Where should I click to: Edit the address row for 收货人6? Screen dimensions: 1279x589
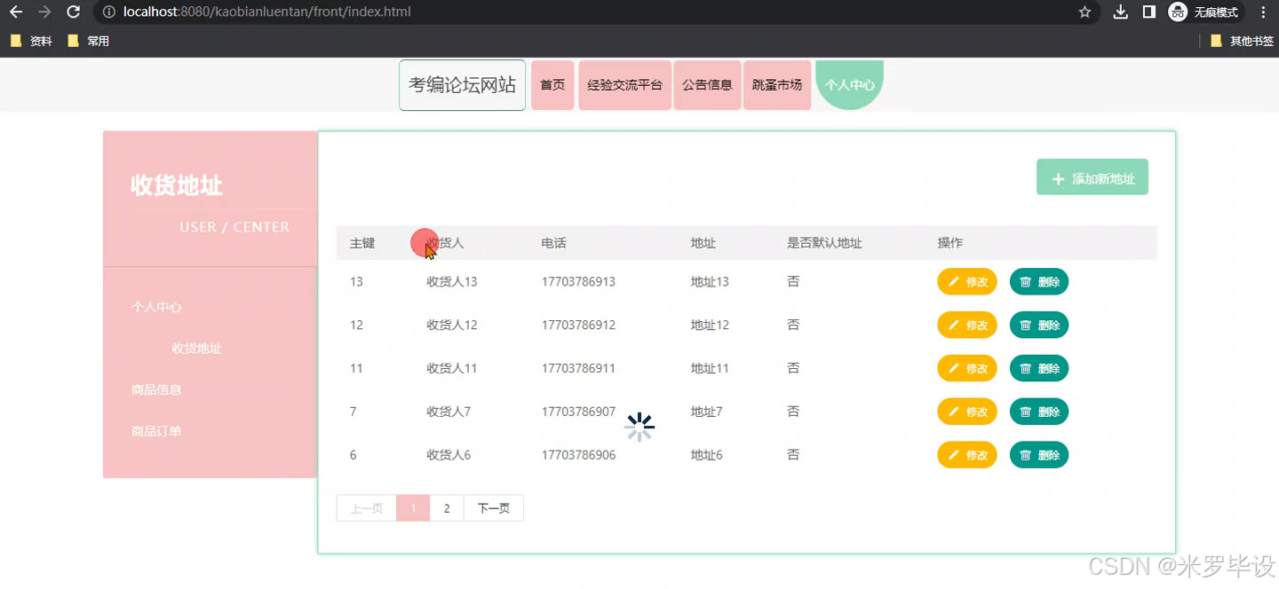click(967, 455)
